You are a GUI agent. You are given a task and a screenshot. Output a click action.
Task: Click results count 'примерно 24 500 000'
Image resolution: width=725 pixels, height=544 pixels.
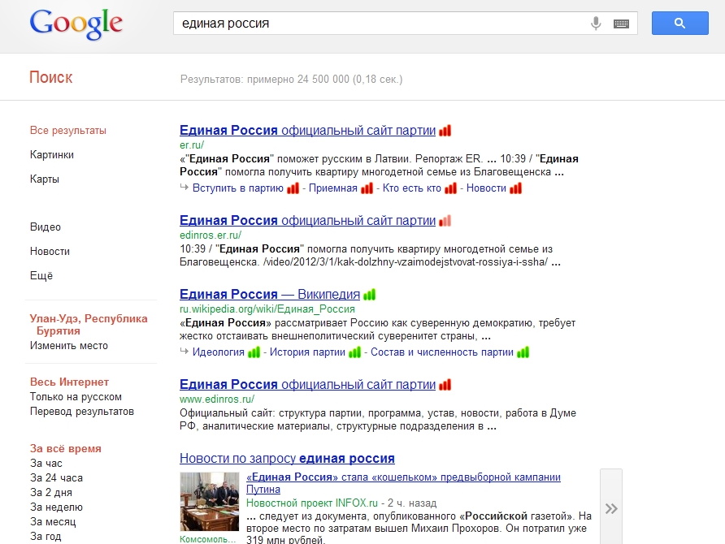coord(298,80)
